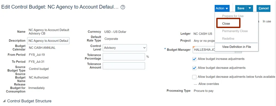Toggle Allow budget increase adjustments checkbox
276x106 pixels.
point(194,59)
